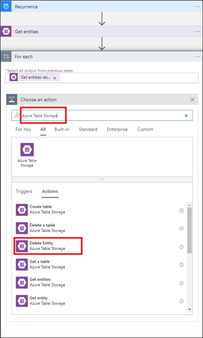Select the Azure Table Storage connector tile
The image size is (203, 338).
point(27,155)
